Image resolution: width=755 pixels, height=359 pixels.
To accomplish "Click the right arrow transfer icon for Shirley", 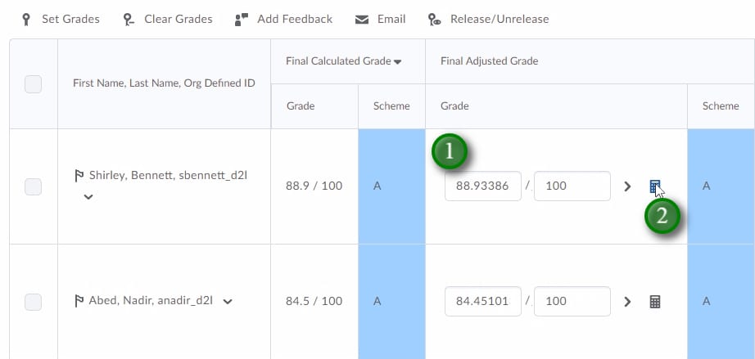I will [x=627, y=186].
